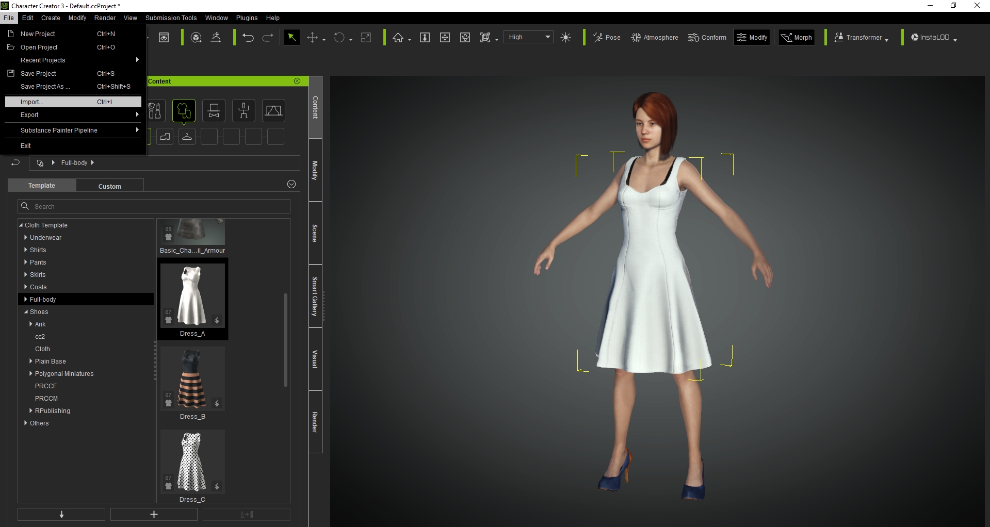Click the back return arrow icon

pos(15,163)
